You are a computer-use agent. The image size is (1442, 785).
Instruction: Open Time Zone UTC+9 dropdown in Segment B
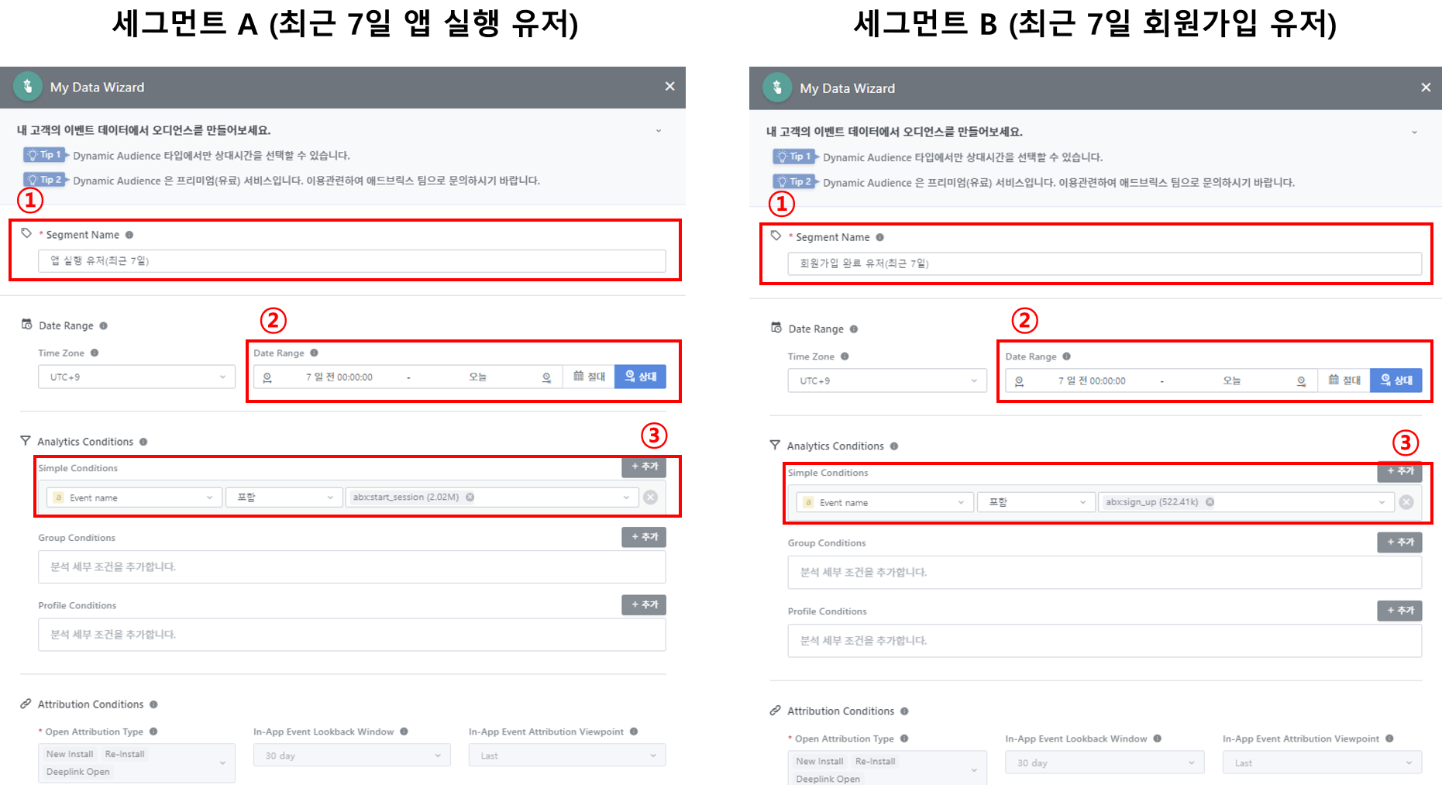887,380
